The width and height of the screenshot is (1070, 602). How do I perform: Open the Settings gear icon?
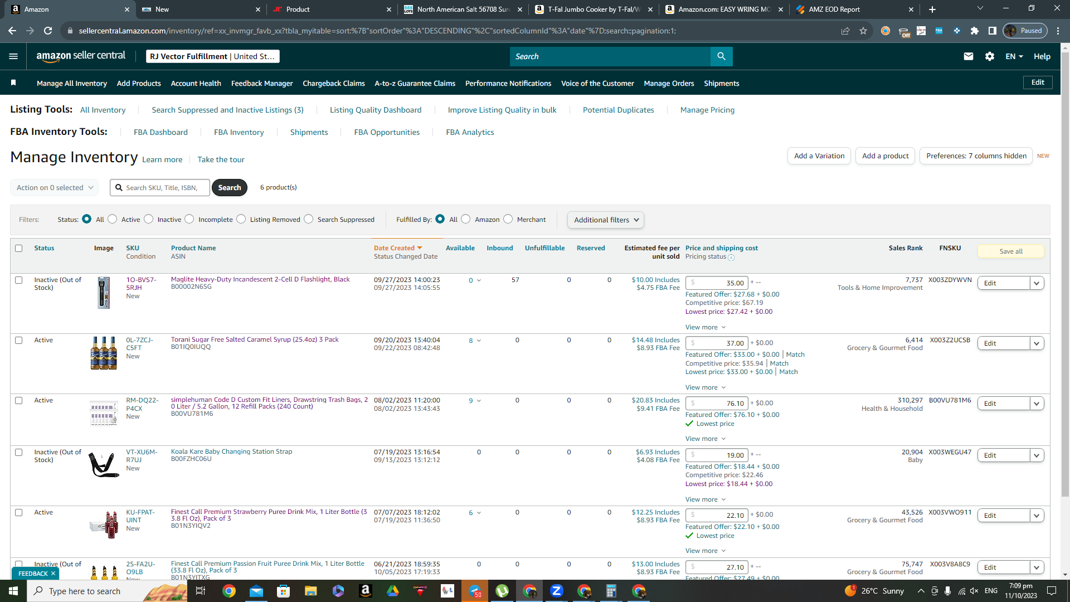990,56
